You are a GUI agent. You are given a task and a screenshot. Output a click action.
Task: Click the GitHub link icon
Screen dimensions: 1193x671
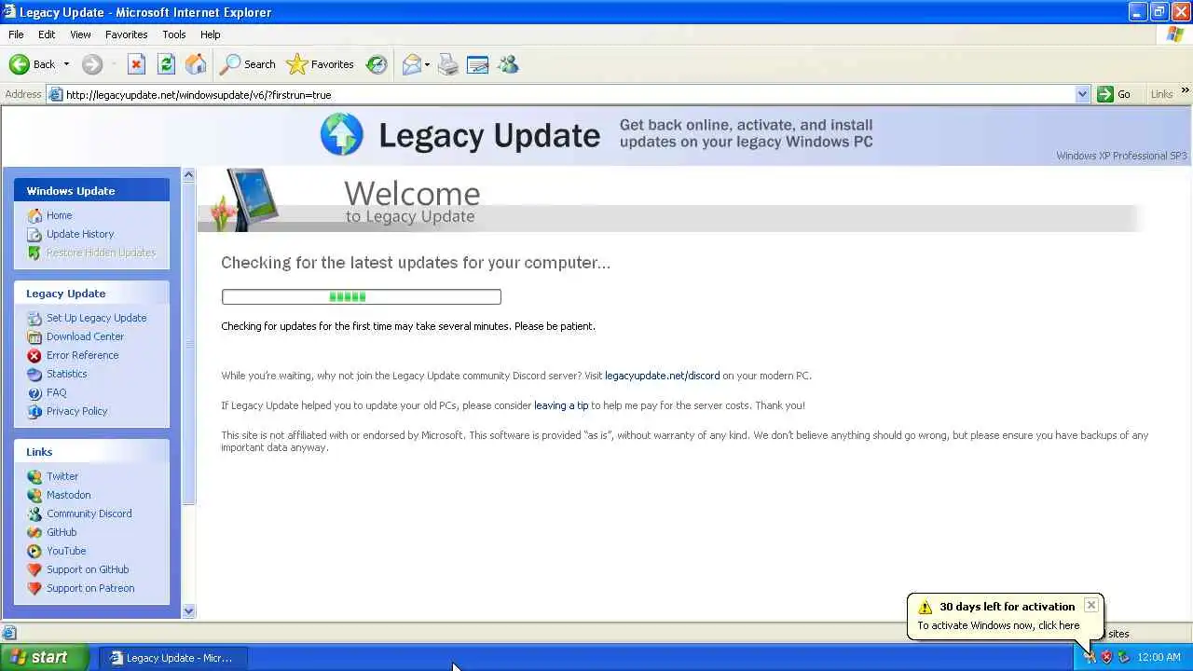pos(34,532)
